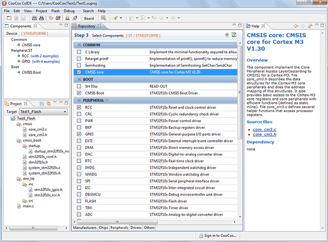
Task: Uncheck the GPIO driver checkbox
Action: [79, 134]
